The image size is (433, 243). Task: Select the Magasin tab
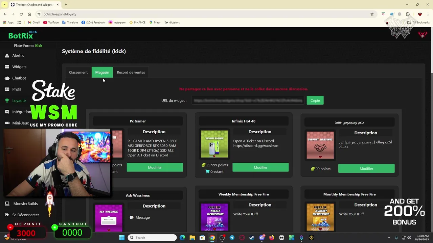tap(102, 72)
